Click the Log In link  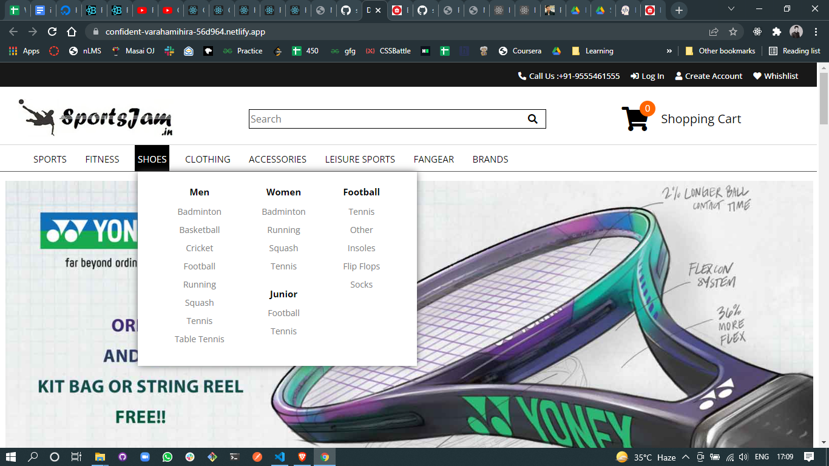(648, 76)
